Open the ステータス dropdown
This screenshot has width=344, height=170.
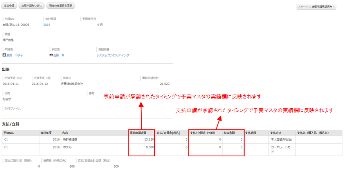(x=316, y=7)
